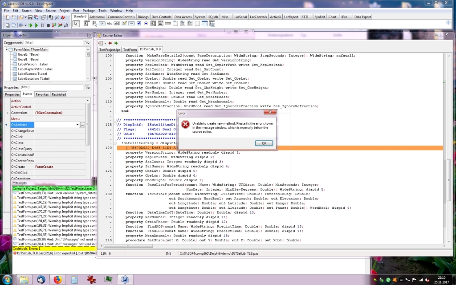Open the Project menu

click(x=64, y=10)
